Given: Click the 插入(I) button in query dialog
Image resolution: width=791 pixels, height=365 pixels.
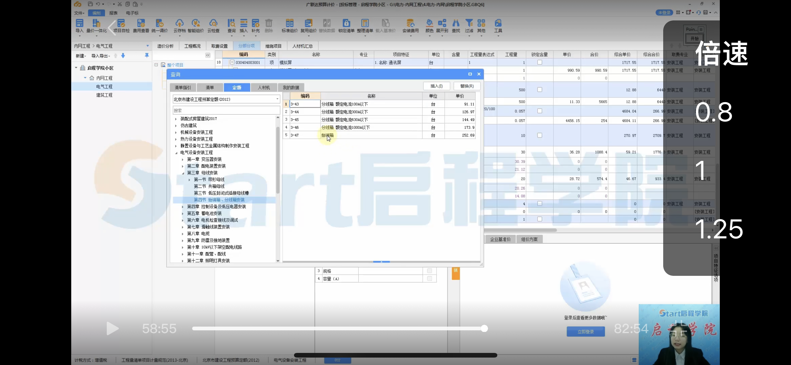Looking at the screenshot, I should (436, 86).
